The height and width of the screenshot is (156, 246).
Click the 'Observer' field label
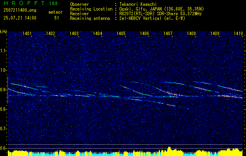point(79,5)
